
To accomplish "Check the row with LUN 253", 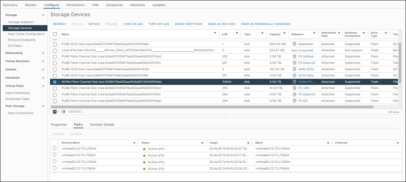I will pyautogui.click(x=55, y=88).
